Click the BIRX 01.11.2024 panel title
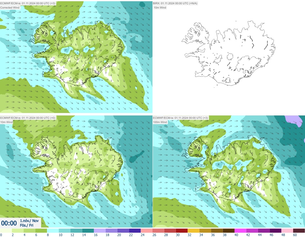This screenshot has height=237, width=305. coord(175,3)
